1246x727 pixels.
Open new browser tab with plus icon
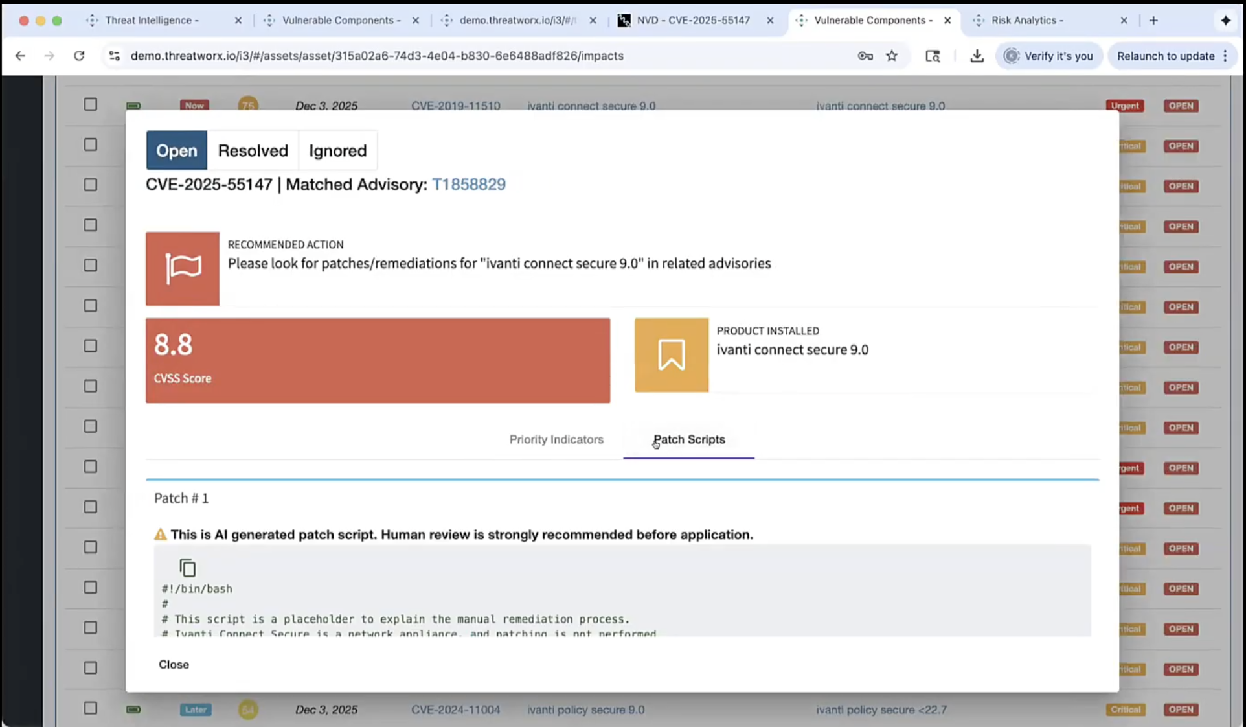1153,20
